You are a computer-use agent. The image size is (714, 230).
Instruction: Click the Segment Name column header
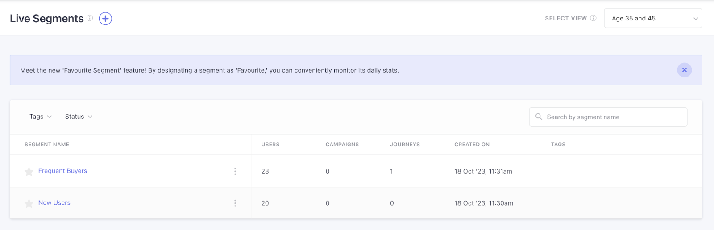pyautogui.click(x=47, y=145)
